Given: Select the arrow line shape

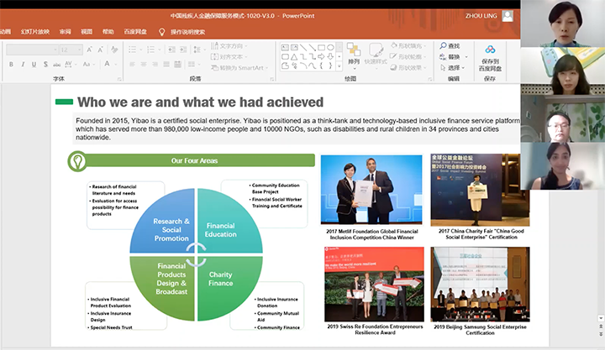Looking at the screenshot, I should point(312,47).
